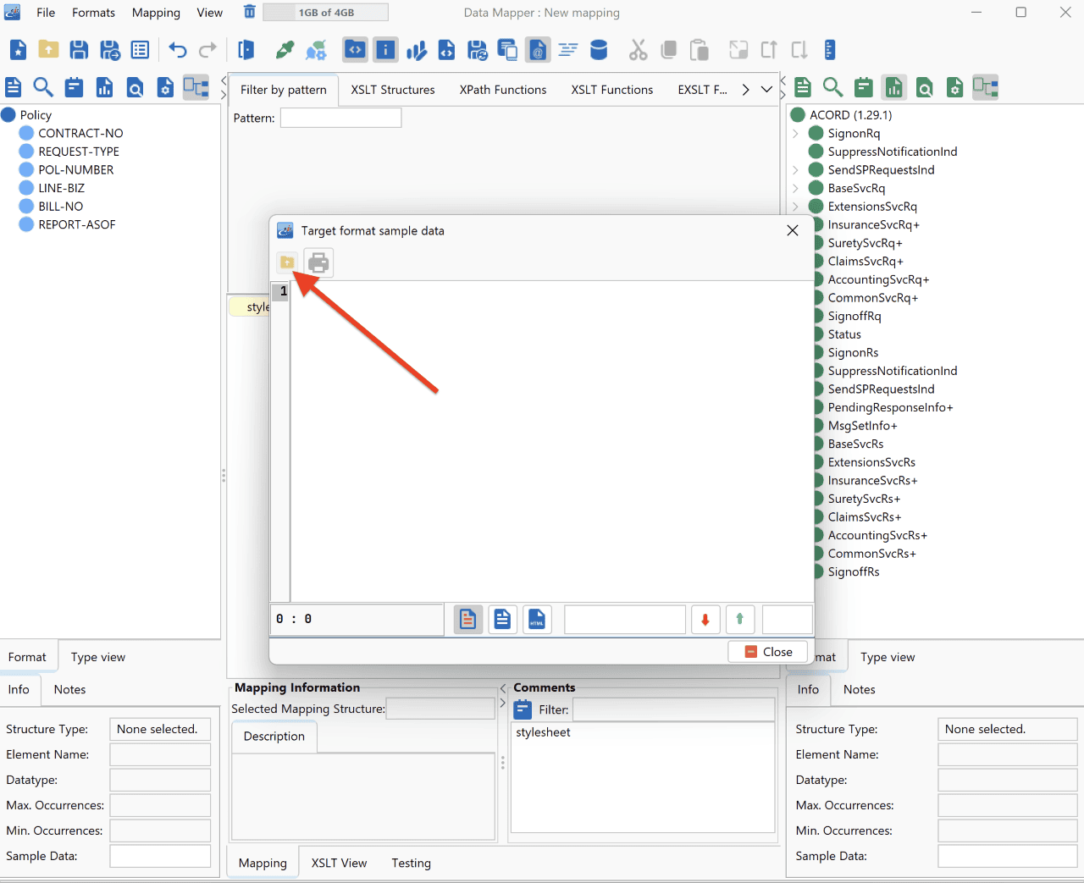Screen dimensions: 1084x883
Task: Click the blue search magnifier above Policy tree
Action: point(43,87)
